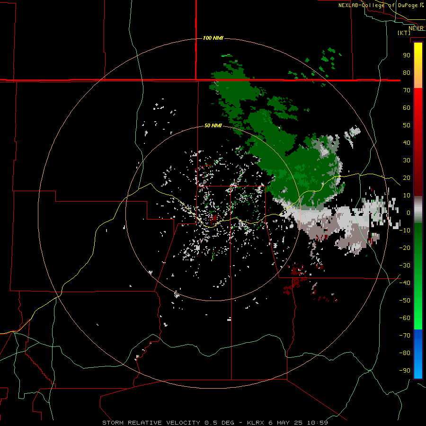
Task: Click the -70 value on the velocity scale
Action: point(405,336)
